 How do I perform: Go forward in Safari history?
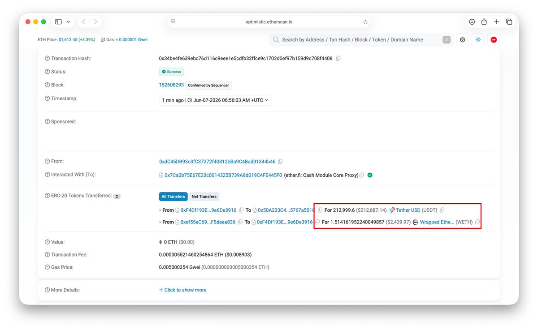tap(95, 21)
